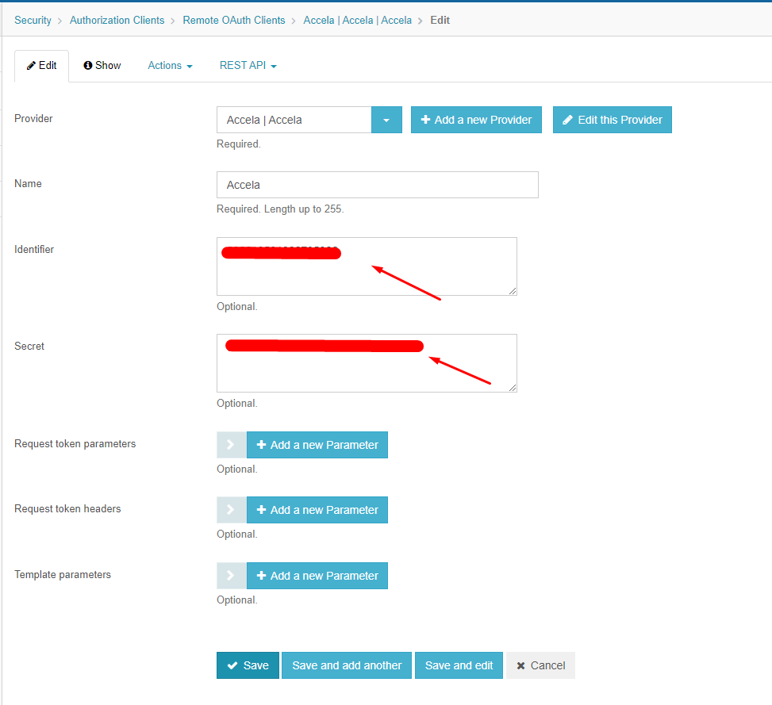Click the Edit breadcrumb text
This screenshot has height=705, width=772.
tap(440, 20)
